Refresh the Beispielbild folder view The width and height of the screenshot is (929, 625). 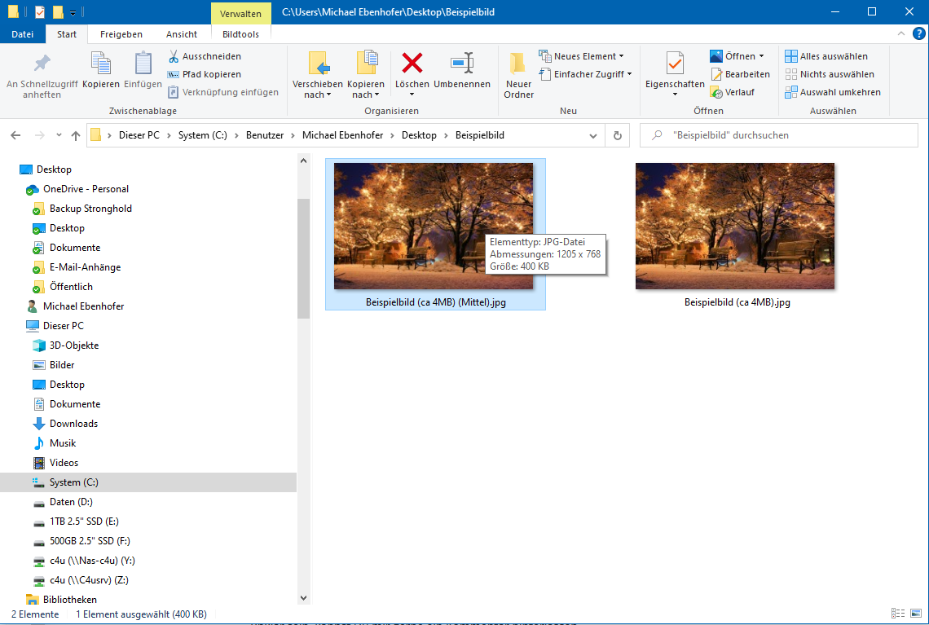[x=618, y=135]
